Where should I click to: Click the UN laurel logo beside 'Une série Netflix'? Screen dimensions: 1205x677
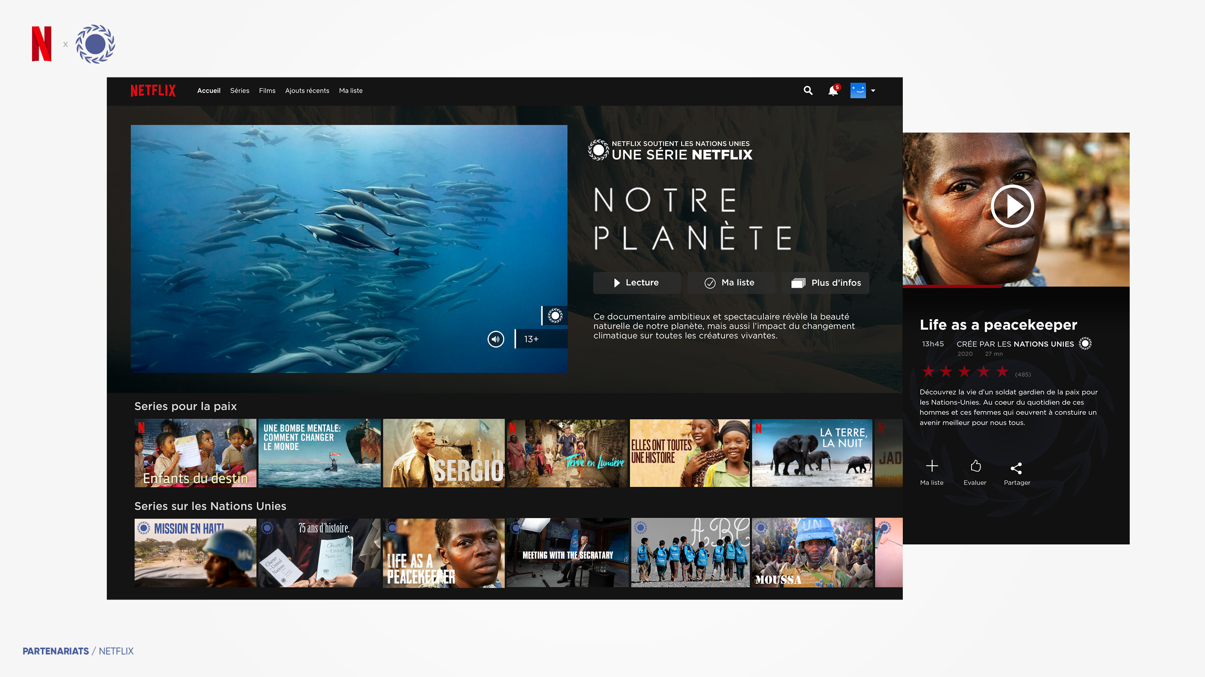click(x=598, y=150)
